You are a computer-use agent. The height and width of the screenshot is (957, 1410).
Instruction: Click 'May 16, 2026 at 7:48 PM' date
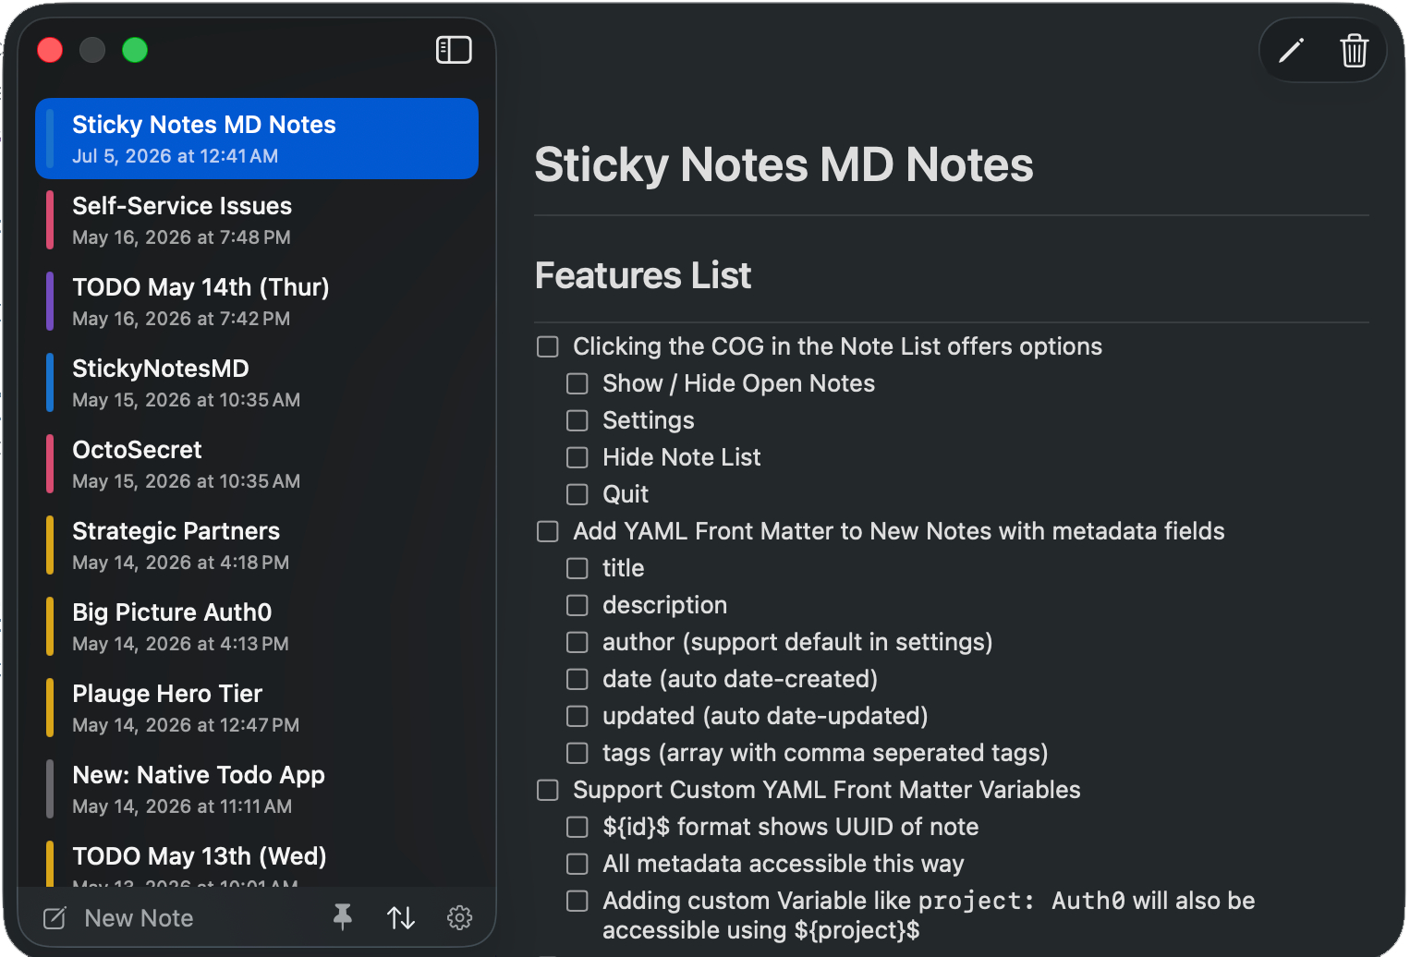click(181, 237)
